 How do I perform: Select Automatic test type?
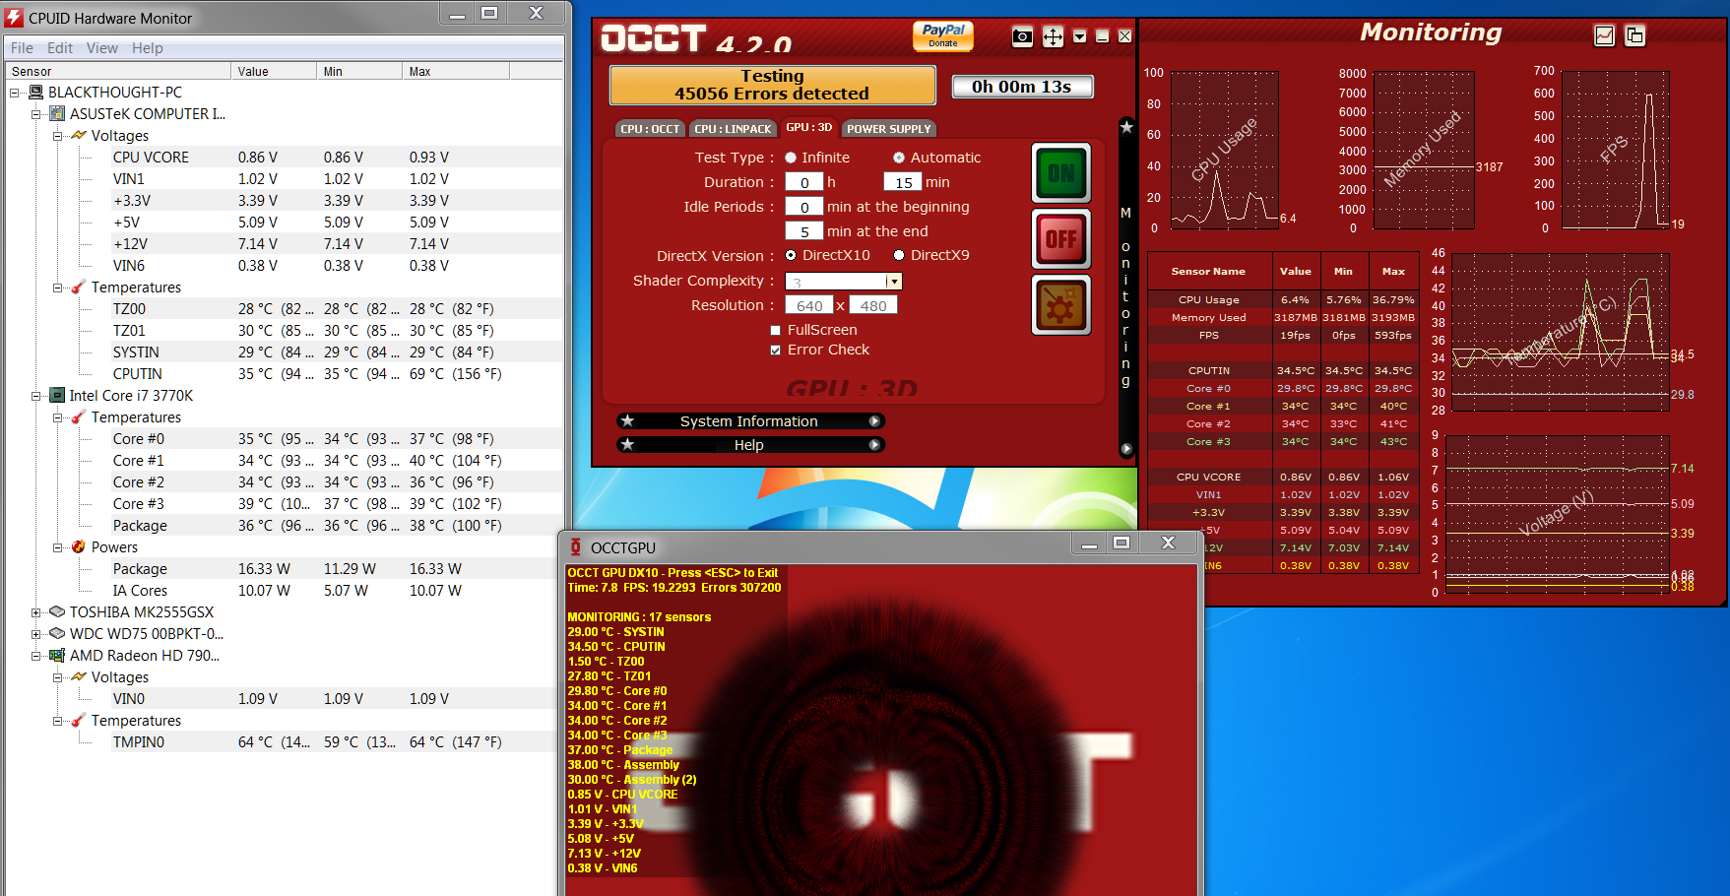[899, 158]
